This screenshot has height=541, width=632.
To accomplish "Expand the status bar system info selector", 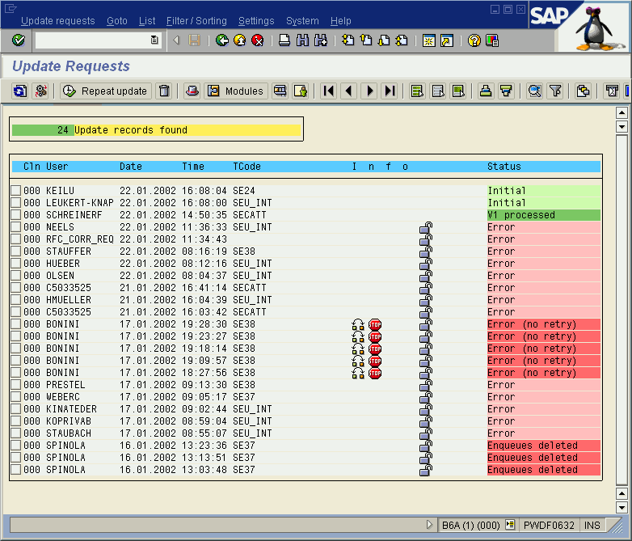I will pyautogui.click(x=510, y=525).
